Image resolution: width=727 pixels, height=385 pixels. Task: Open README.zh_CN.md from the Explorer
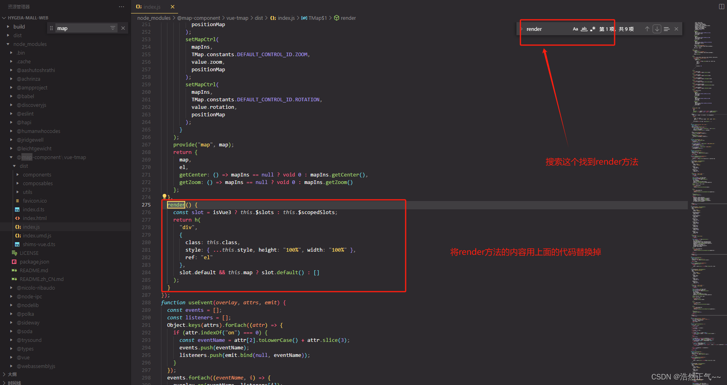coord(41,279)
